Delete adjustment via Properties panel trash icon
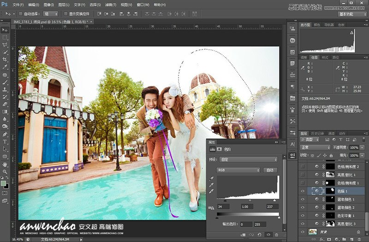The width and height of the screenshot is (369, 242). 276,235
